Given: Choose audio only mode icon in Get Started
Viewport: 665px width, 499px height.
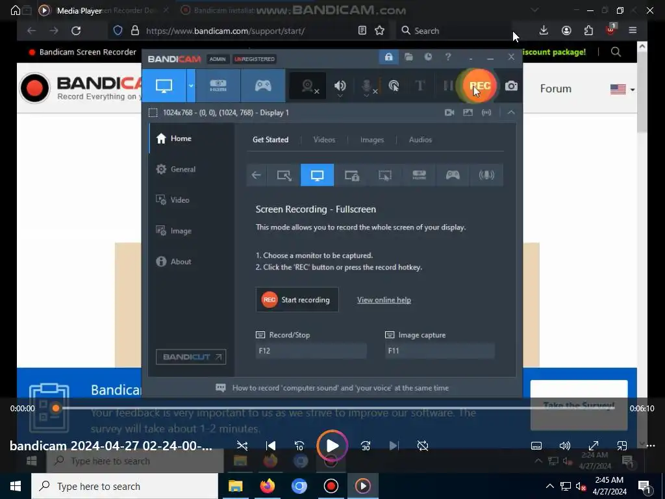Looking at the screenshot, I should coord(486,175).
